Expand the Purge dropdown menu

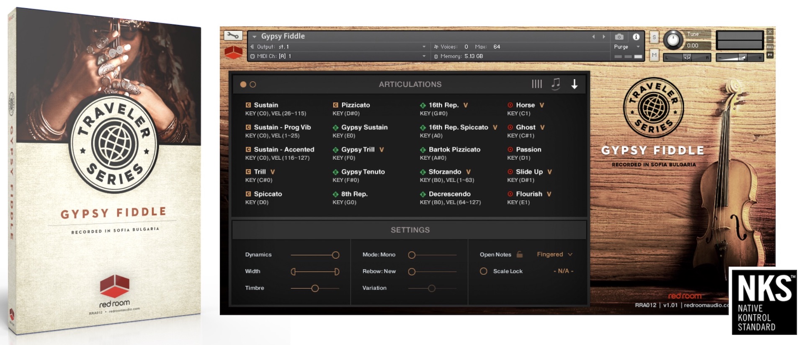[638, 47]
